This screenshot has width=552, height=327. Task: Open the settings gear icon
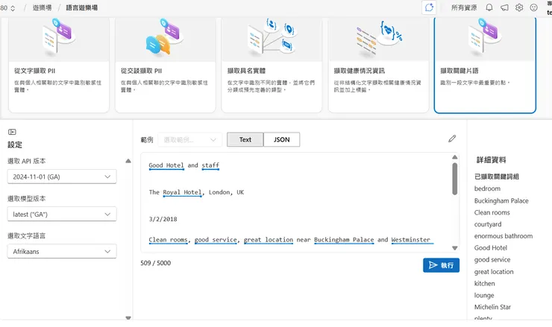tap(519, 7)
